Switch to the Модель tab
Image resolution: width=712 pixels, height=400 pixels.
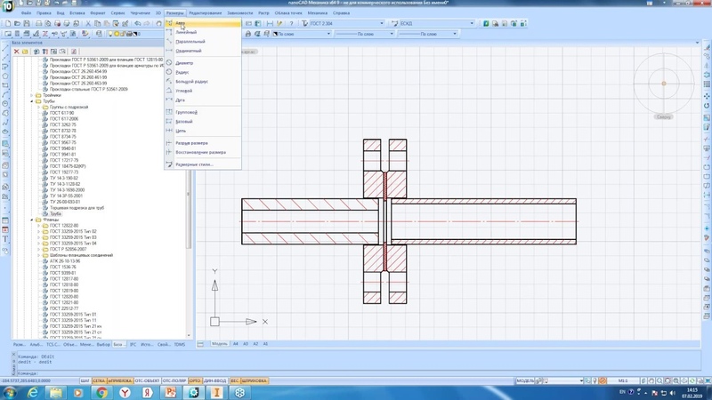point(219,344)
